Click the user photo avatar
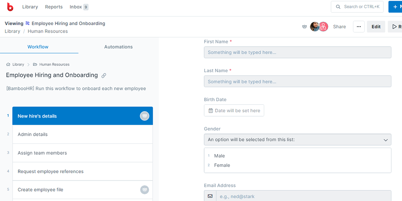 coord(314,26)
